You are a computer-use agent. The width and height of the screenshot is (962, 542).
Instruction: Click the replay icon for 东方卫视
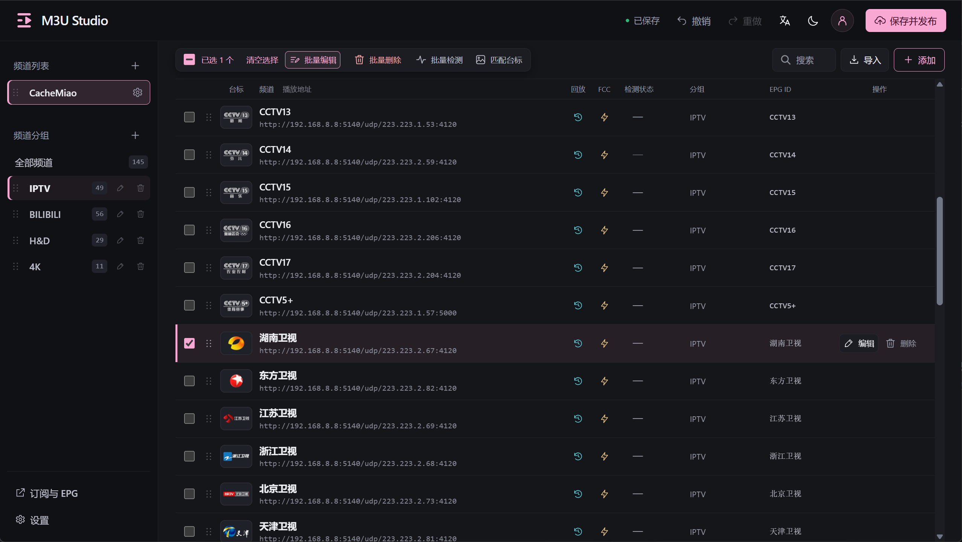tap(578, 381)
